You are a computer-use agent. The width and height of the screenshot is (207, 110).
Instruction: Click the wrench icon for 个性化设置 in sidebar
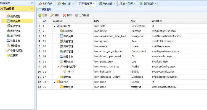(x=8, y=50)
